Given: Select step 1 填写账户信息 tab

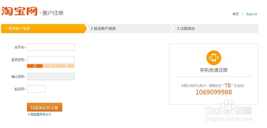Looking at the screenshot, I should [43, 28].
